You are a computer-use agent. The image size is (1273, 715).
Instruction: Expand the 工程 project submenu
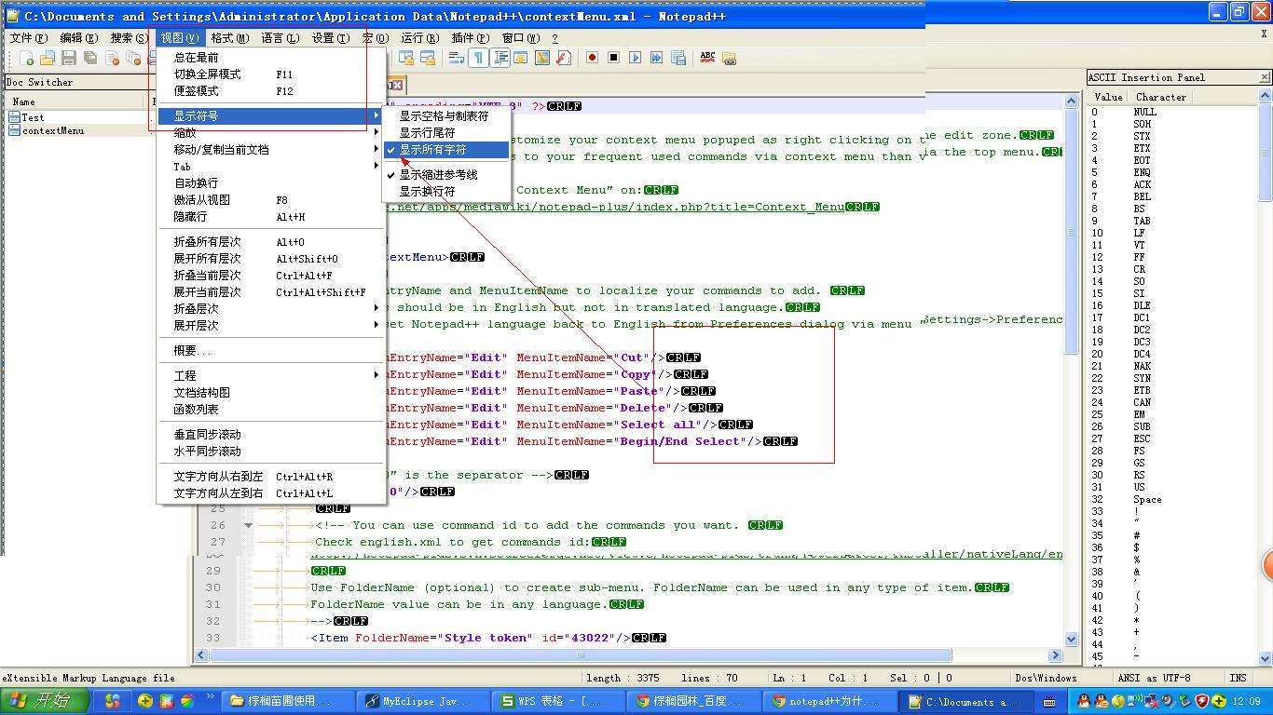[270, 376]
